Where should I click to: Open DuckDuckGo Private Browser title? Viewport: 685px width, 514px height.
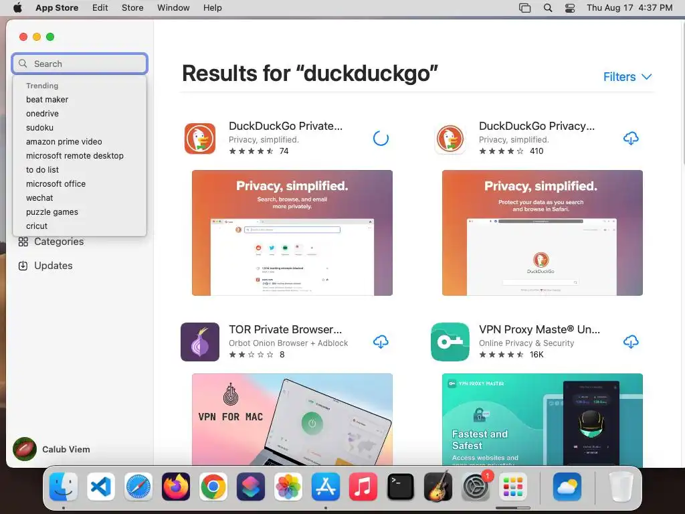point(286,126)
